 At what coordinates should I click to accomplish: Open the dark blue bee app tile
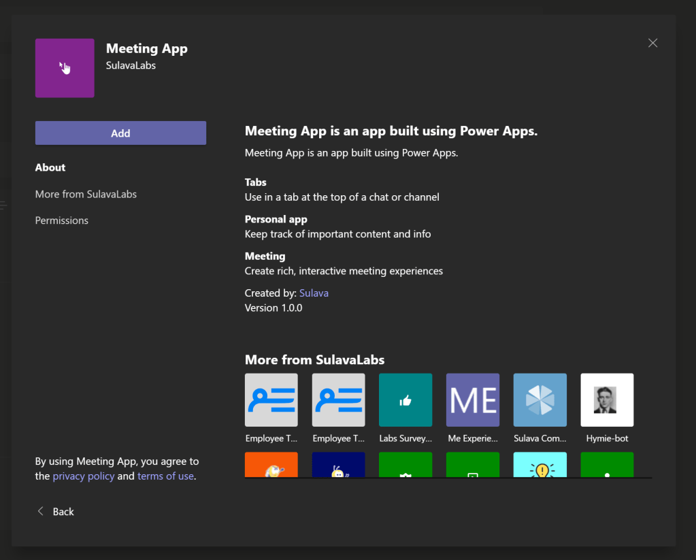pos(338,465)
